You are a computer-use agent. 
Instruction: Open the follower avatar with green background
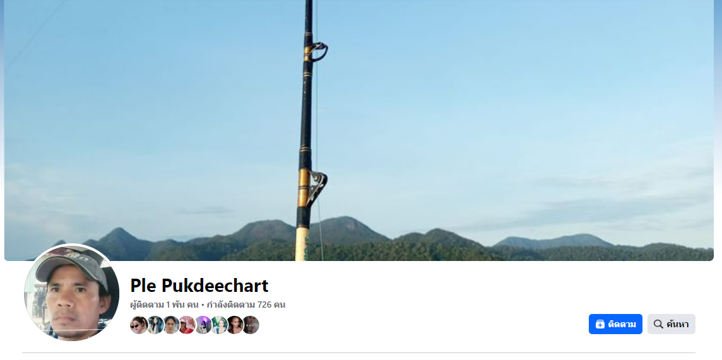[219, 325]
